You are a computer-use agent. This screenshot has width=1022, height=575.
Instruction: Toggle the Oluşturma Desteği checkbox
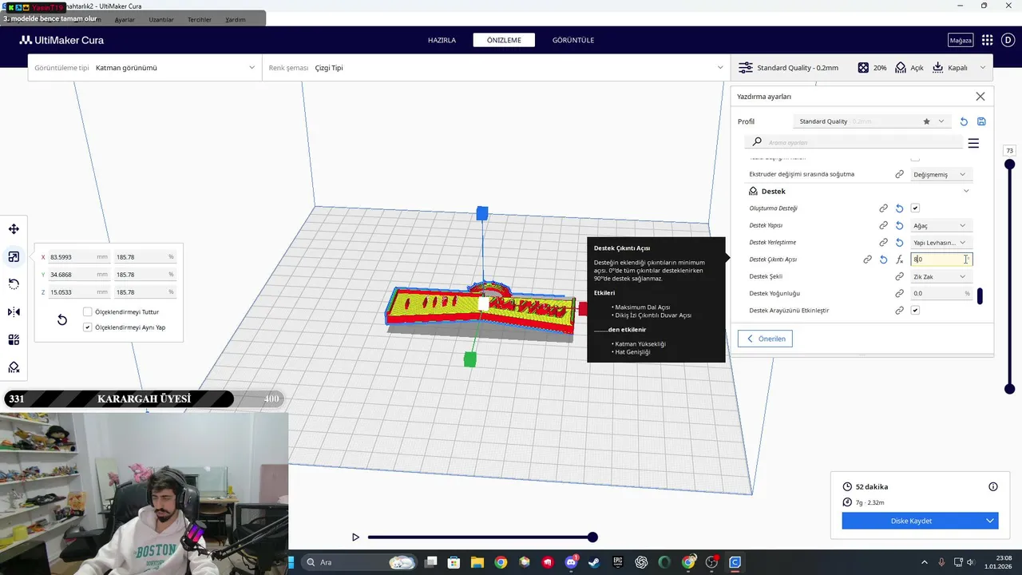click(915, 208)
